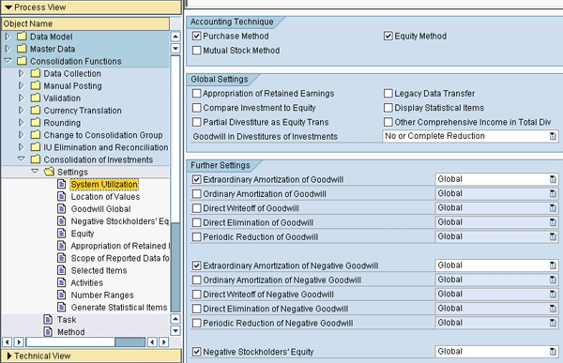
Task: Check Compare Investment to Equity
Action: pyautogui.click(x=196, y=108)
